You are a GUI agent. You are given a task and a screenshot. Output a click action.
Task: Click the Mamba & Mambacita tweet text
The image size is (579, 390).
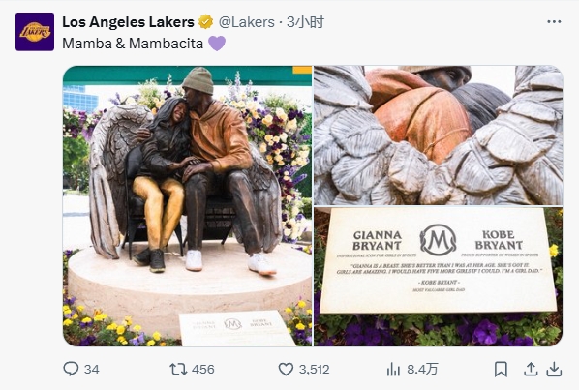[133, 44]
